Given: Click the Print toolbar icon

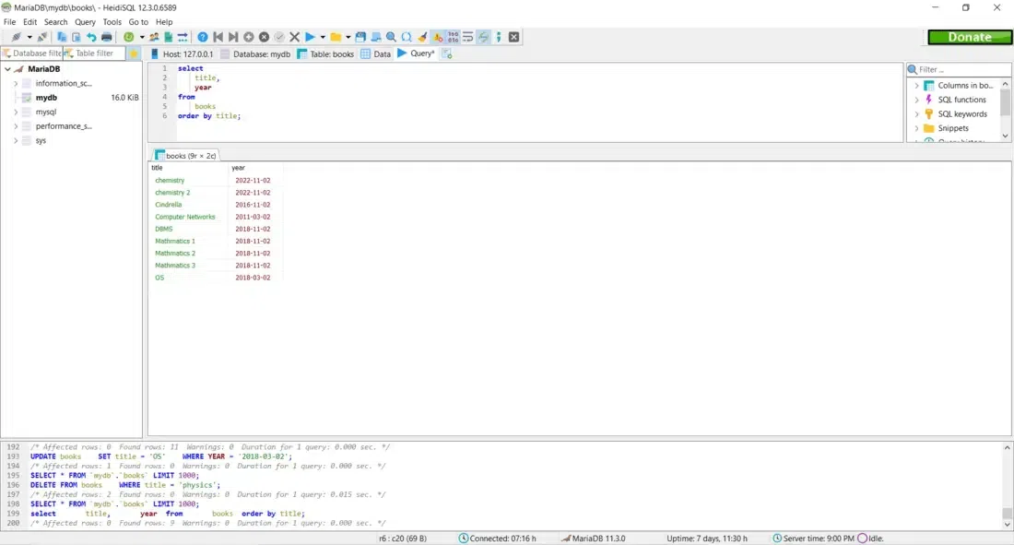Looking at the screenshot, I should 107,37.
